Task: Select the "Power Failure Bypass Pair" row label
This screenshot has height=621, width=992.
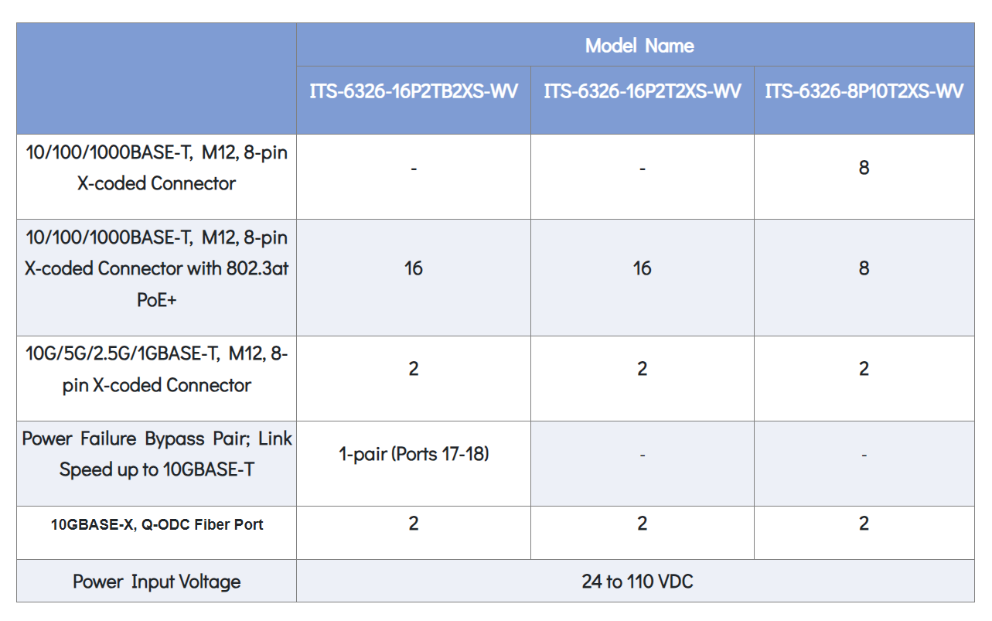Action: [x=156, y=454]
